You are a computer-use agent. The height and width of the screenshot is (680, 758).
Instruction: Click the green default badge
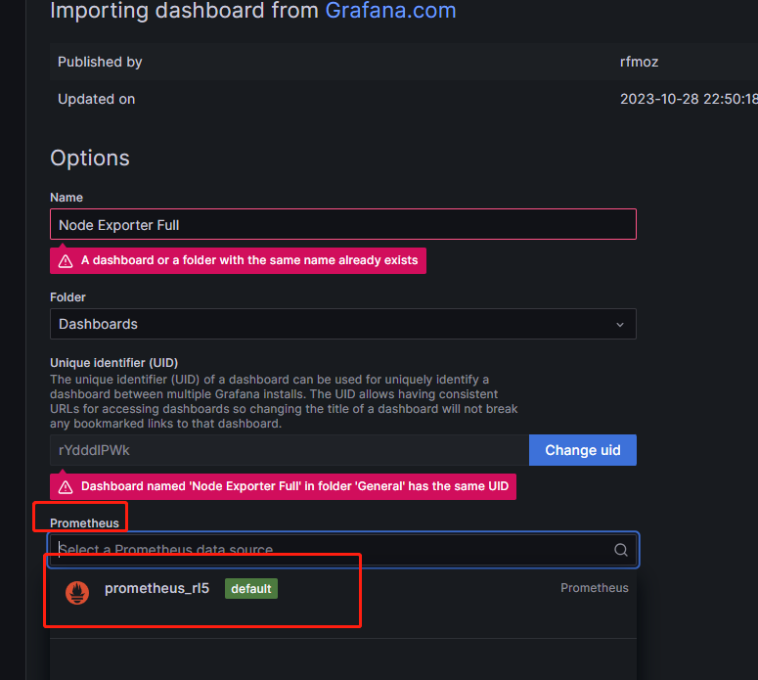click(251, 589)
